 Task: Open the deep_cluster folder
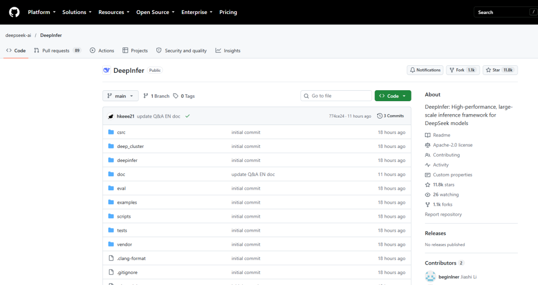click(131, 146)
